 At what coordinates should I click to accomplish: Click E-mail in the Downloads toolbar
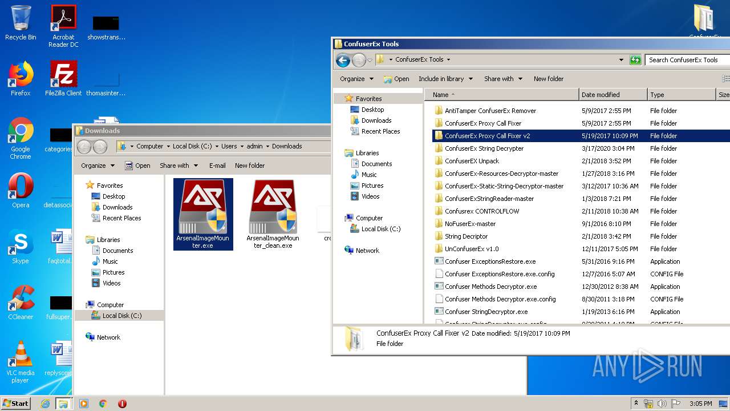(x=217, y=166)
